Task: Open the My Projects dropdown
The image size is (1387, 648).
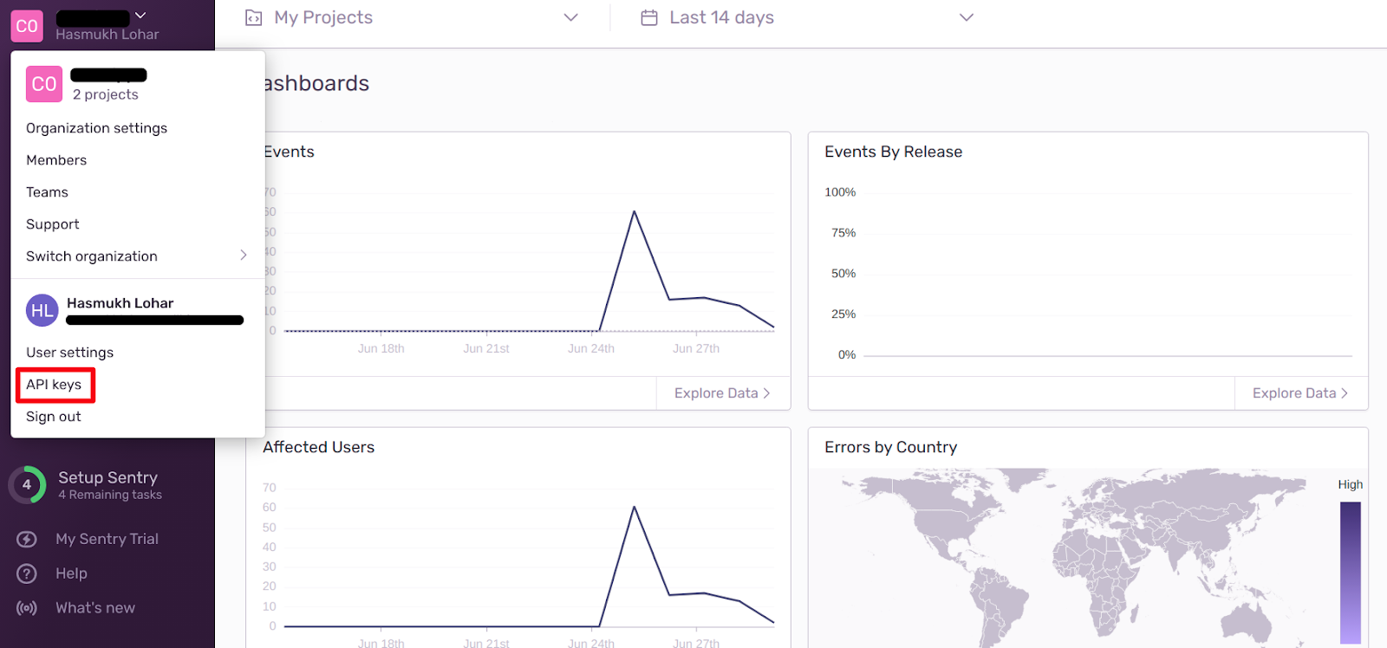Action: [x=412, y=17]
